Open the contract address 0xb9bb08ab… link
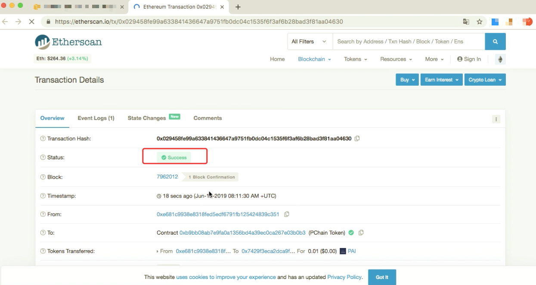The width and height of the screenshot is (536, 285). [242, 232]
